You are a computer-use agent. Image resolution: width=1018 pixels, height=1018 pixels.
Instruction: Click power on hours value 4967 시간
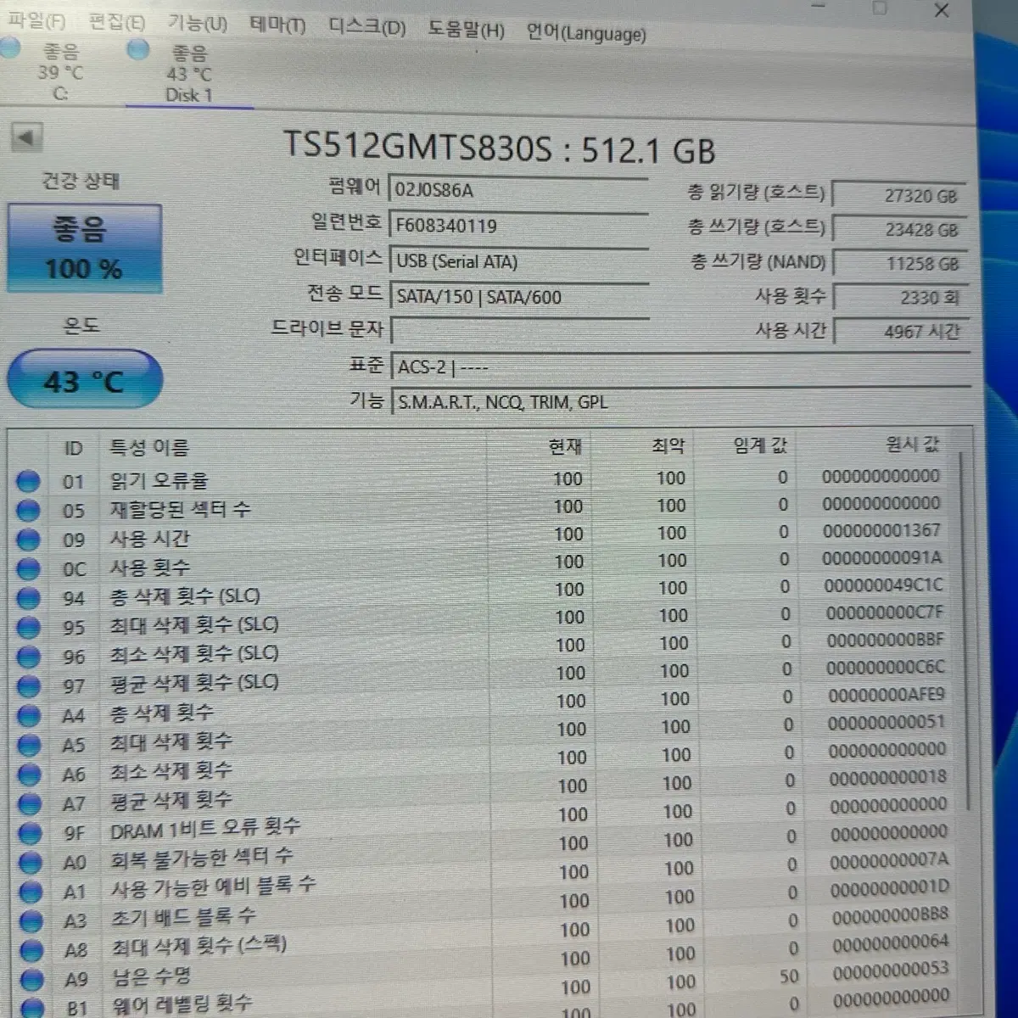point(903,331)
